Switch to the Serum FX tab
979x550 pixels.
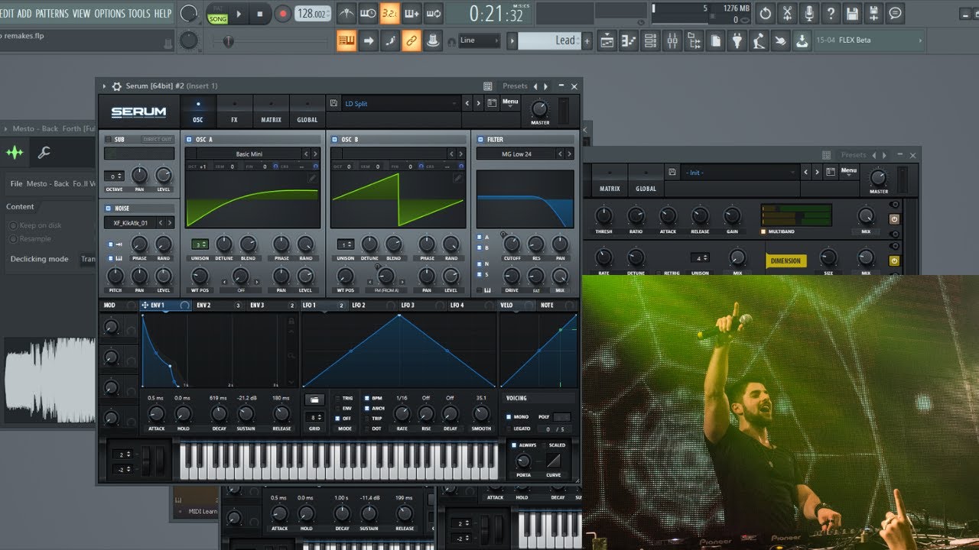tap(234, 111)
